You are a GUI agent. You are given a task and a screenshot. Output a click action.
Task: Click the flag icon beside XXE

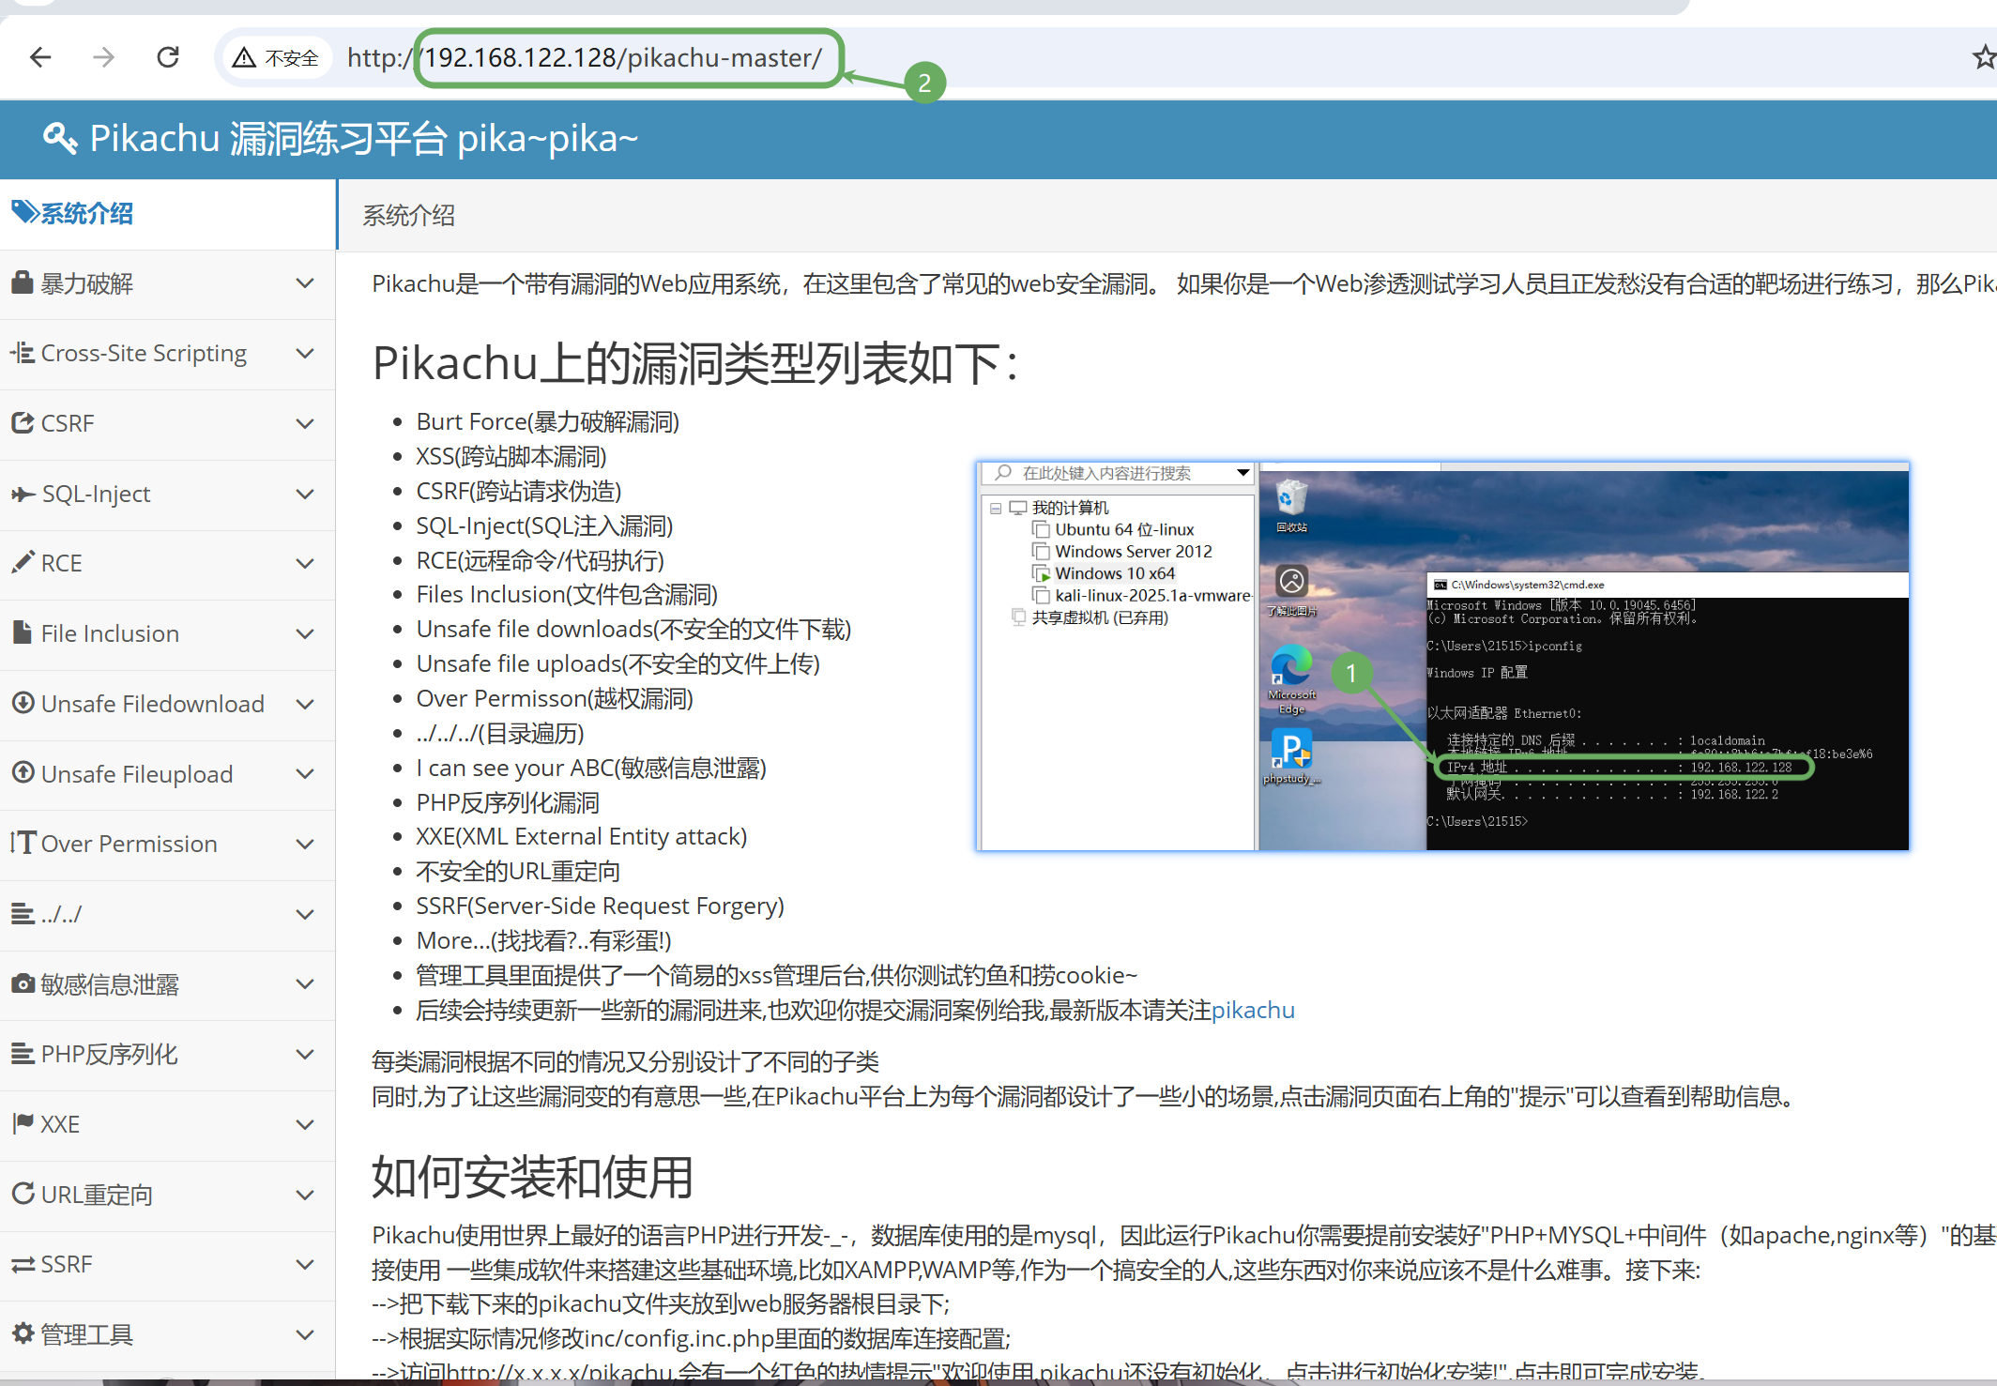click(23, 1122)
